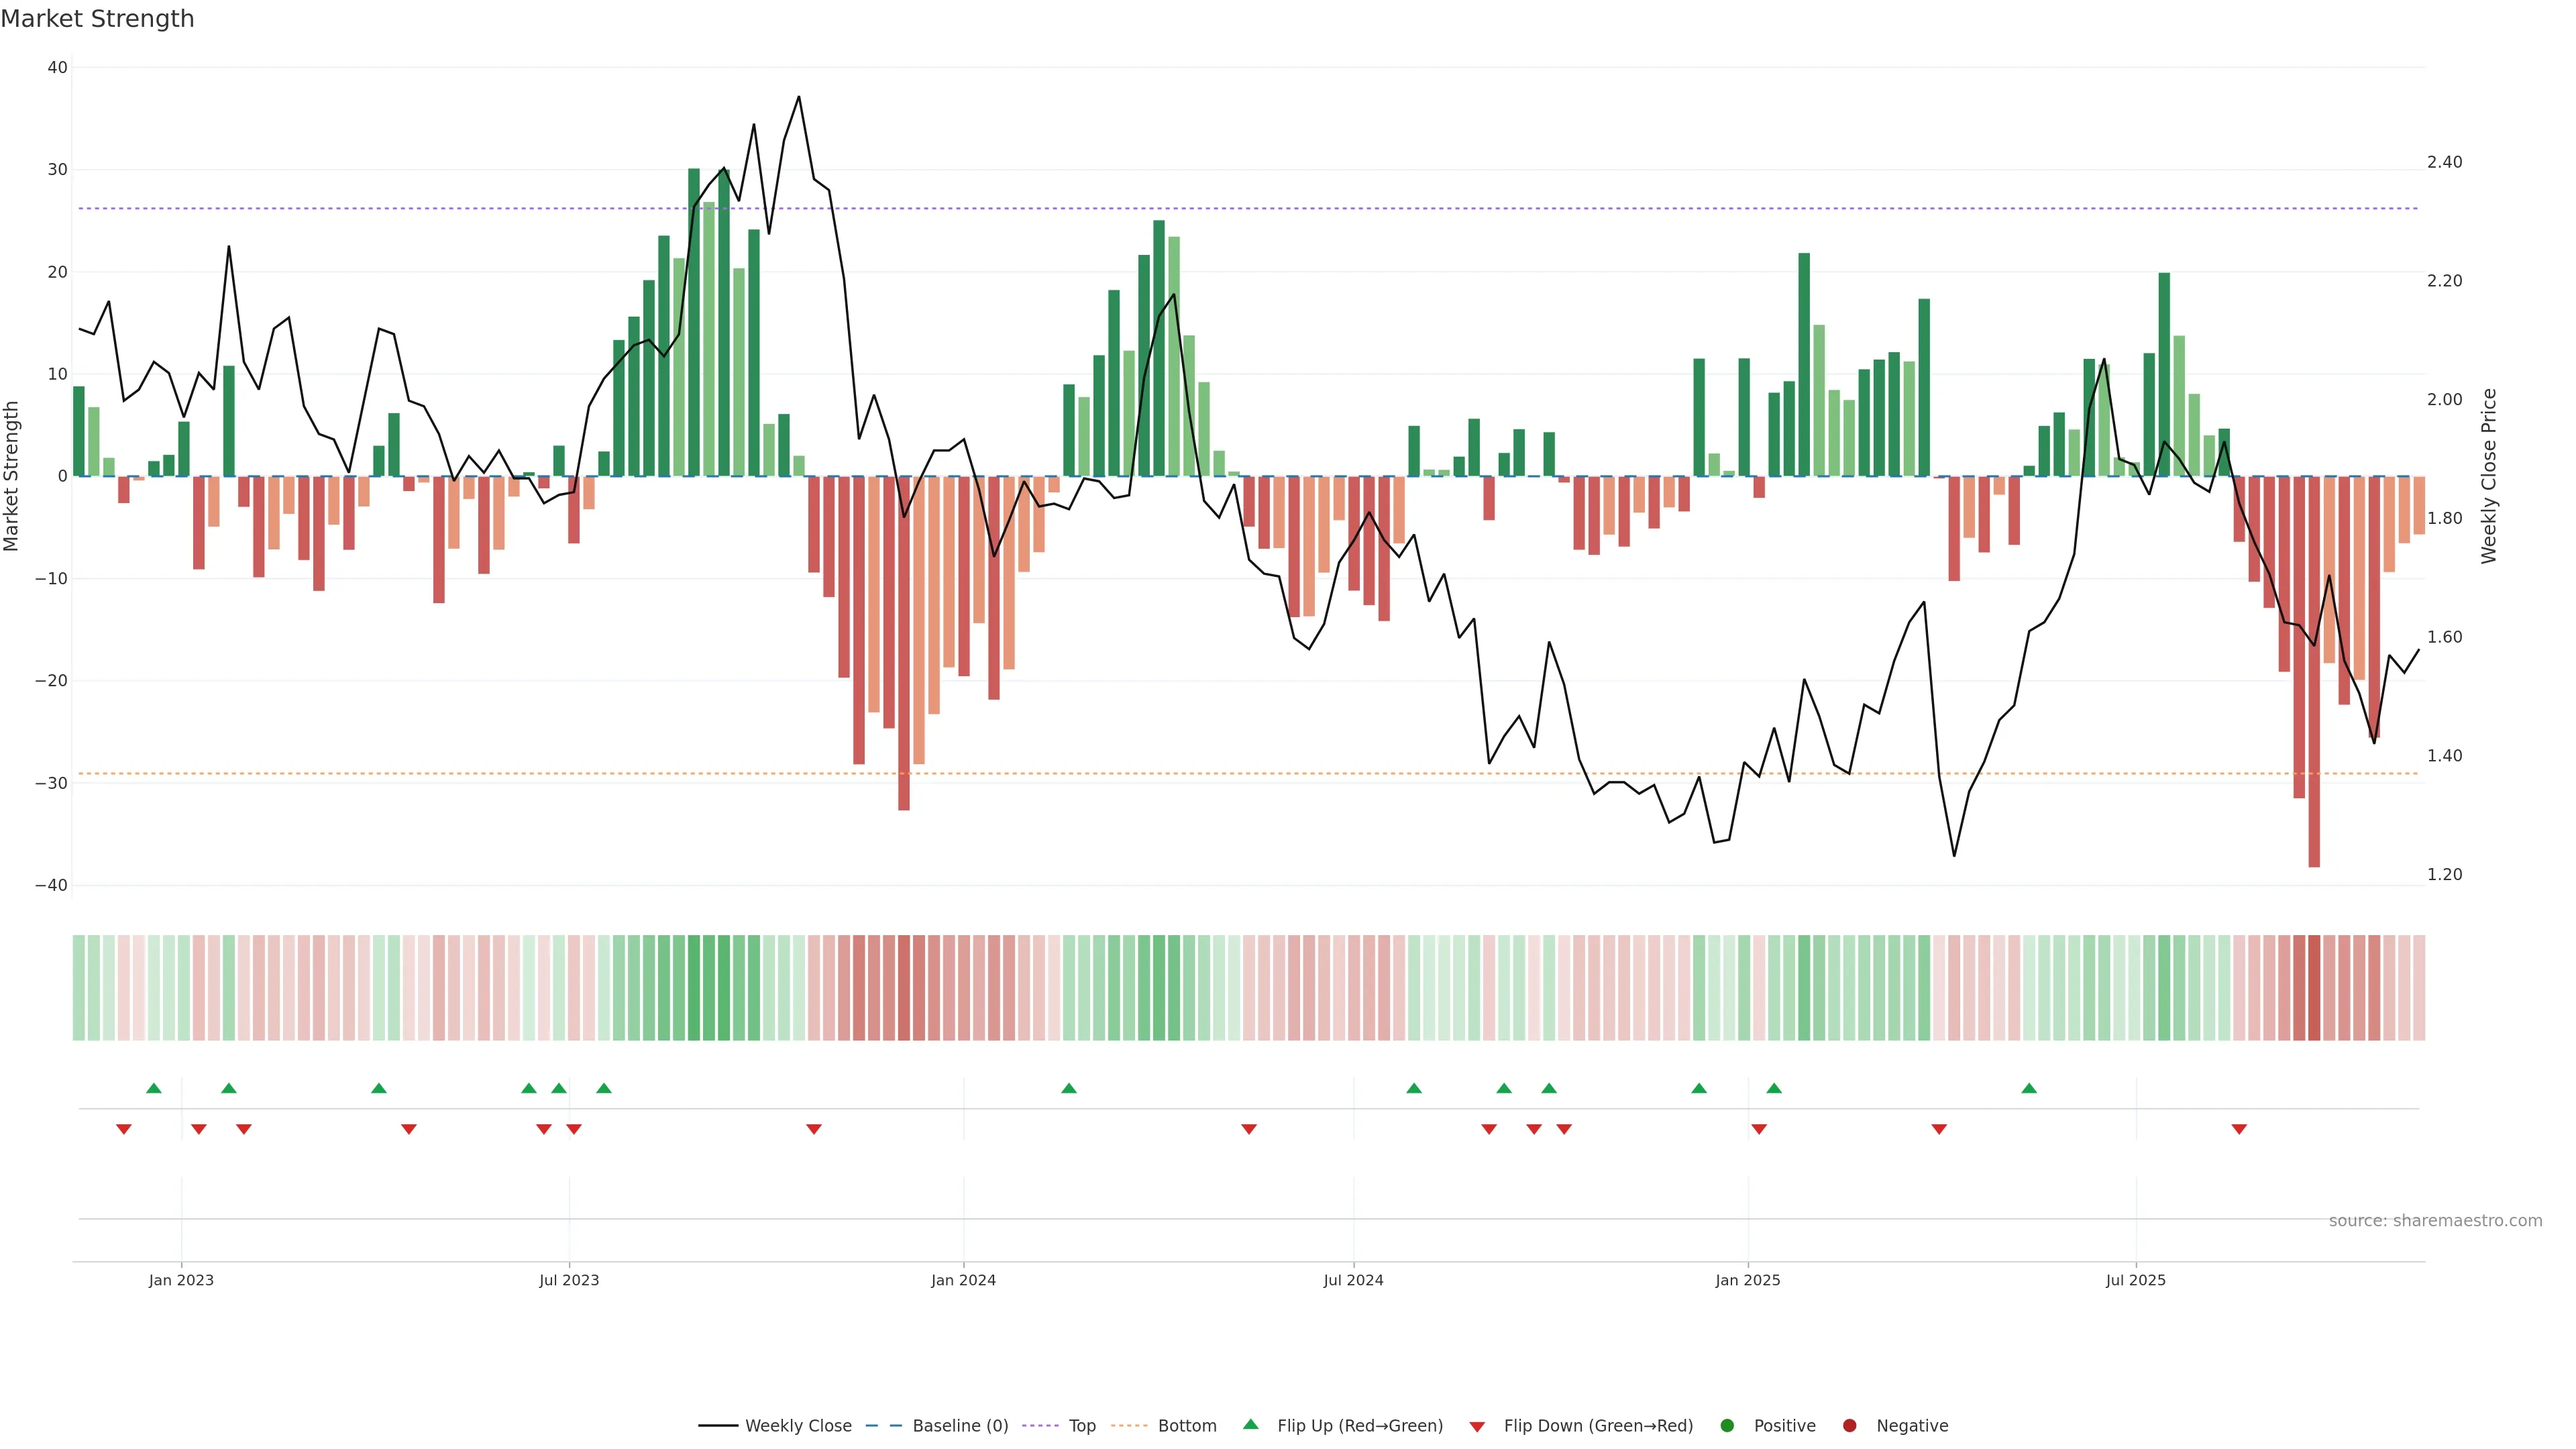Click the darkest red heatmap strip cell
Viewport: 2576px width, 1449px height.
(2314, 987)
